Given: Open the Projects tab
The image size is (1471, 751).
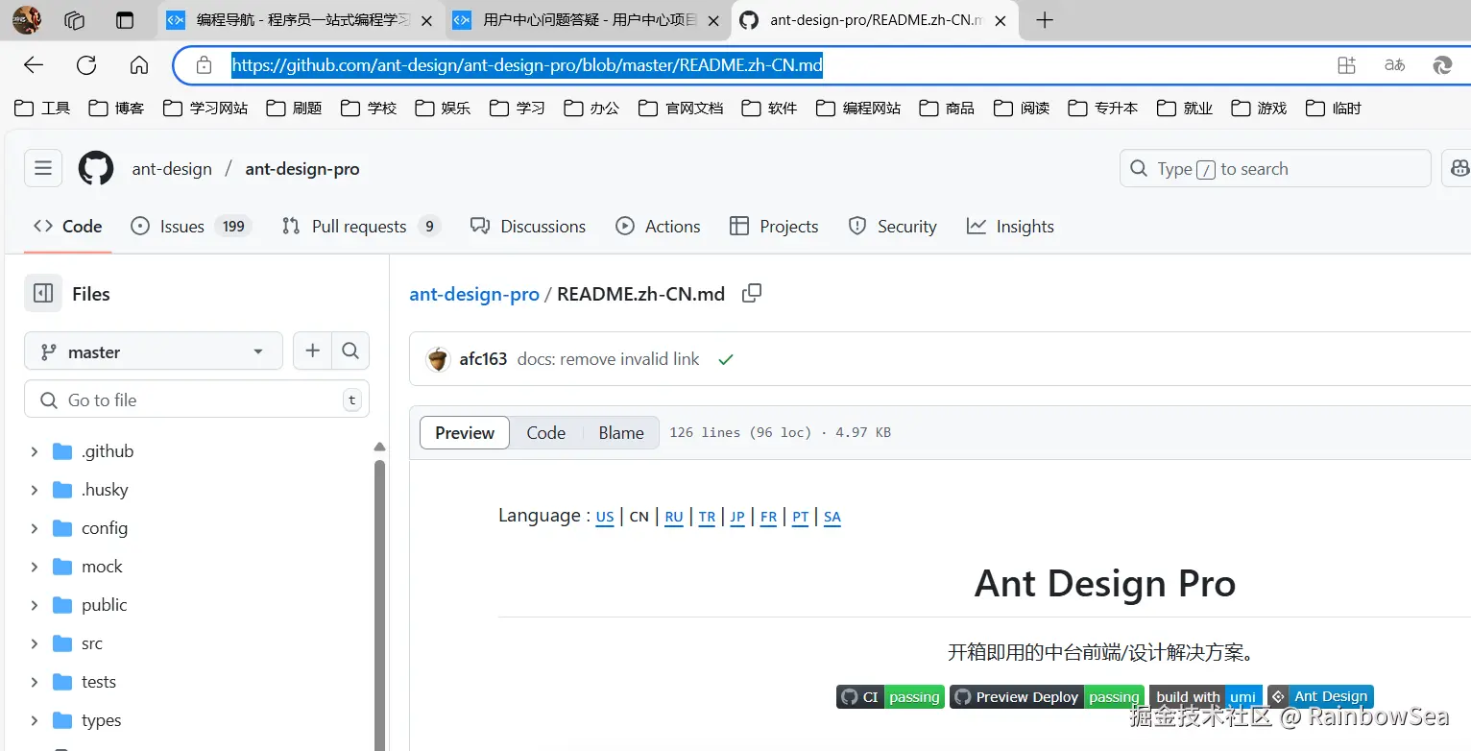Looking at the screenshot, I should pyautogui.click(x=774, y=227).
